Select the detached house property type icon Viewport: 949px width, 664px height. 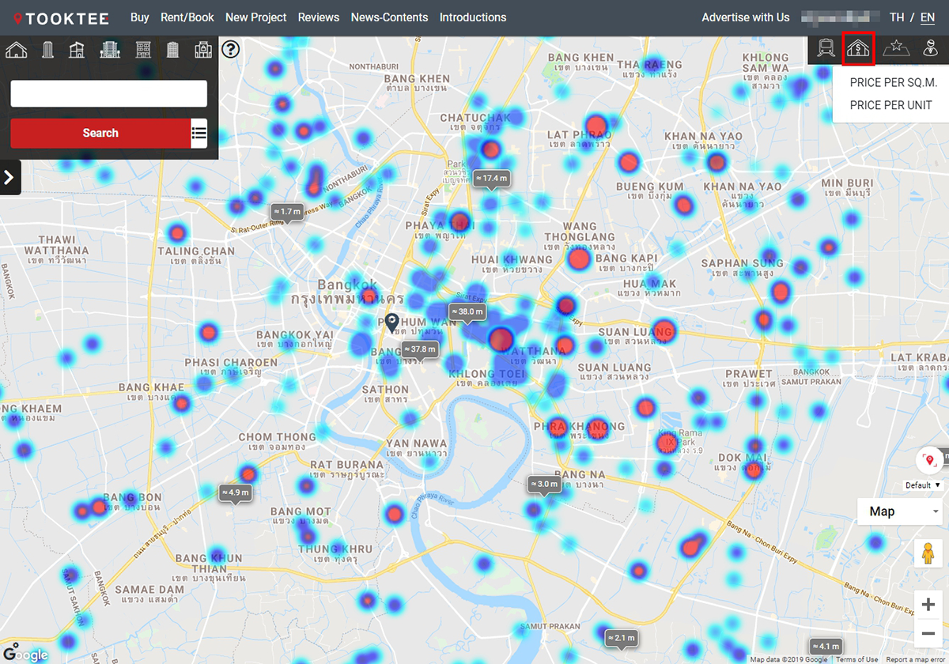pyautogui.click(x=17, y=50)
